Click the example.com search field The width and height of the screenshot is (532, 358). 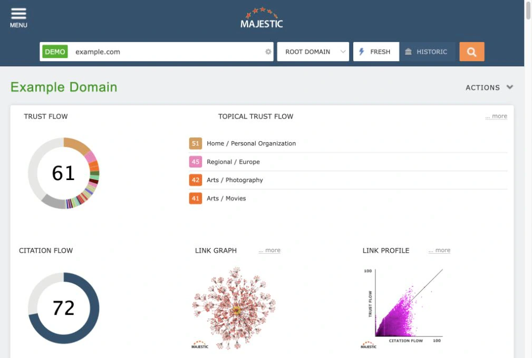(157, 52)
